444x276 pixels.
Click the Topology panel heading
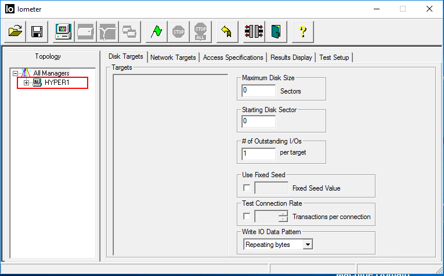pyautogui.click(x=48, y=56)
